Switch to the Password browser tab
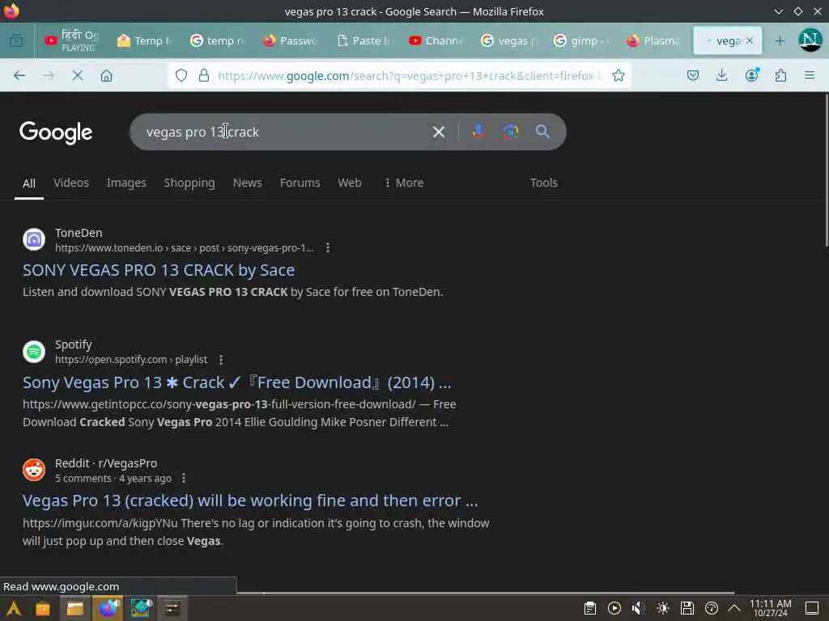This screenshot has width=829, height=621. (x=291, y=40)
